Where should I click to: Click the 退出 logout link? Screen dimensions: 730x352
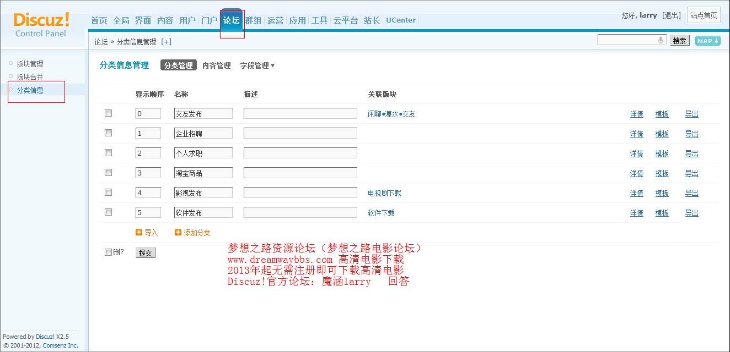click(x=672, y=15)
